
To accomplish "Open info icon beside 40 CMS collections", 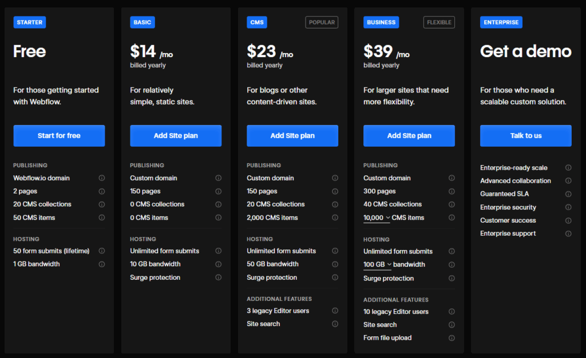I will point(452,204).
